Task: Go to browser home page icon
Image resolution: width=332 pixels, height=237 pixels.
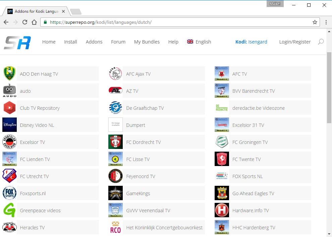Action: coord(34,22)
